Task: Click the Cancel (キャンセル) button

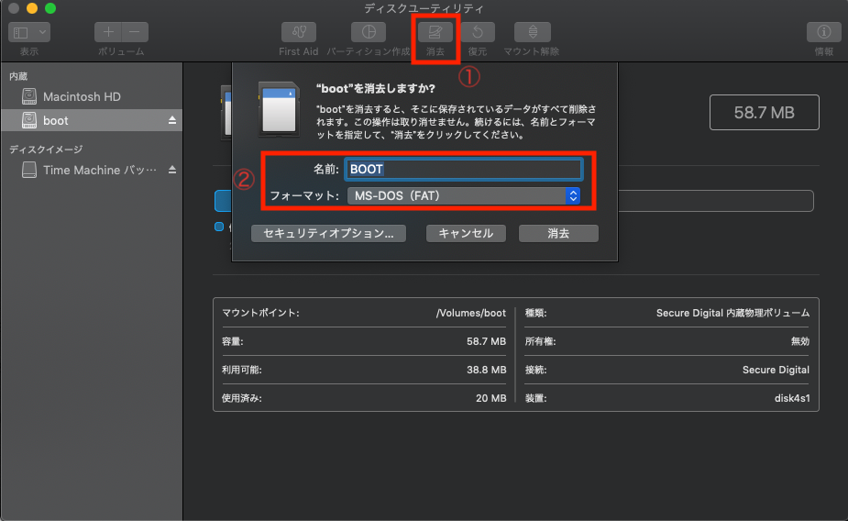Action: (x=466, y=233)
